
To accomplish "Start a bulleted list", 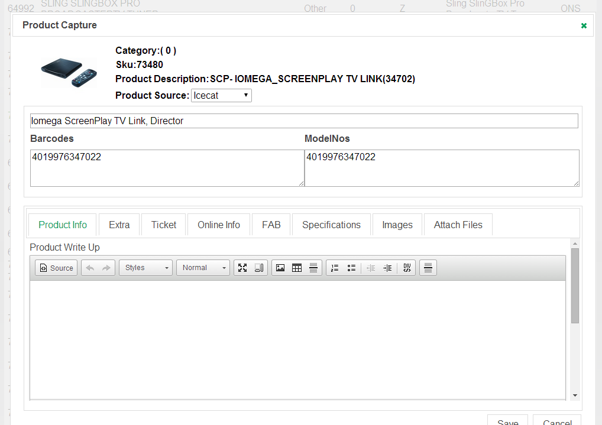I will [351, 268].
